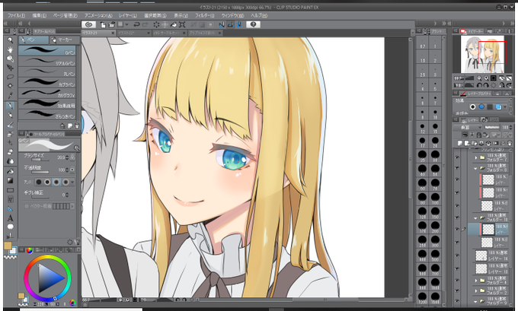Image resolution: width=518 pixels, height=311 pixels.
Task: Select the Fill bucket tool
Action: click(x=10, y=172)
